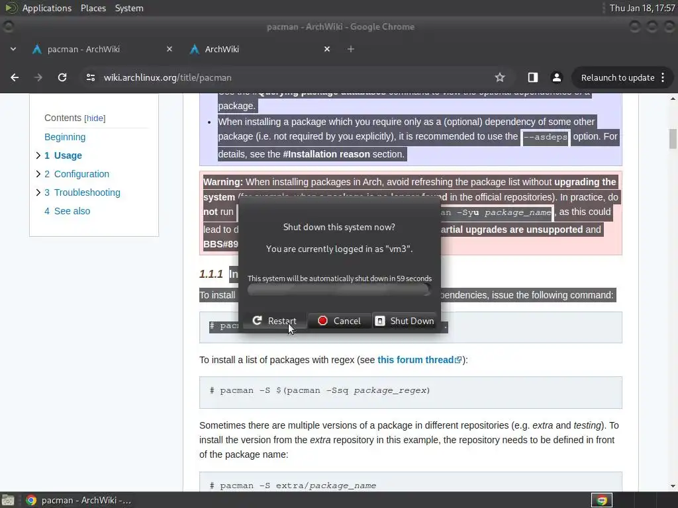Click scrollbar down arrow
The image size is (678, 508).
(673, 486)
